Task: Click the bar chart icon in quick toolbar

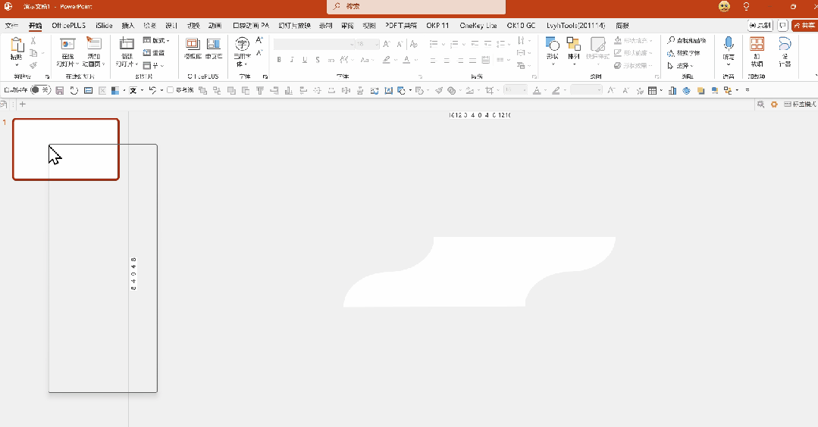Action: pyautogui.click(x=672, y=91)
